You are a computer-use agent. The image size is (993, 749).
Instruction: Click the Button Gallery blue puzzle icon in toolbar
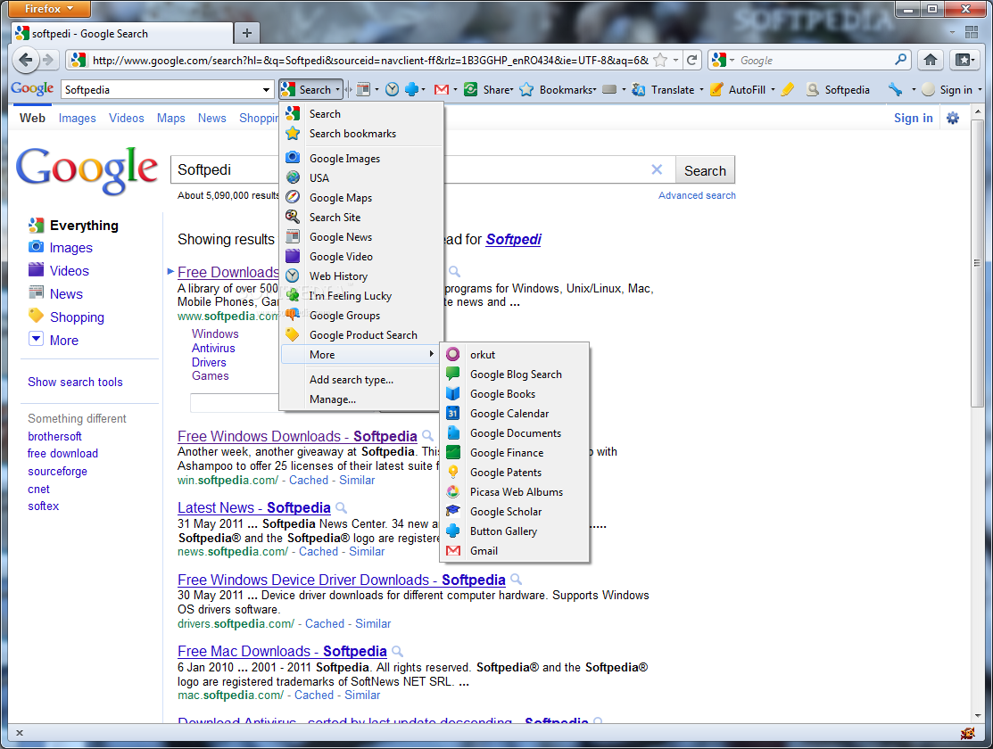pos(411,90)
